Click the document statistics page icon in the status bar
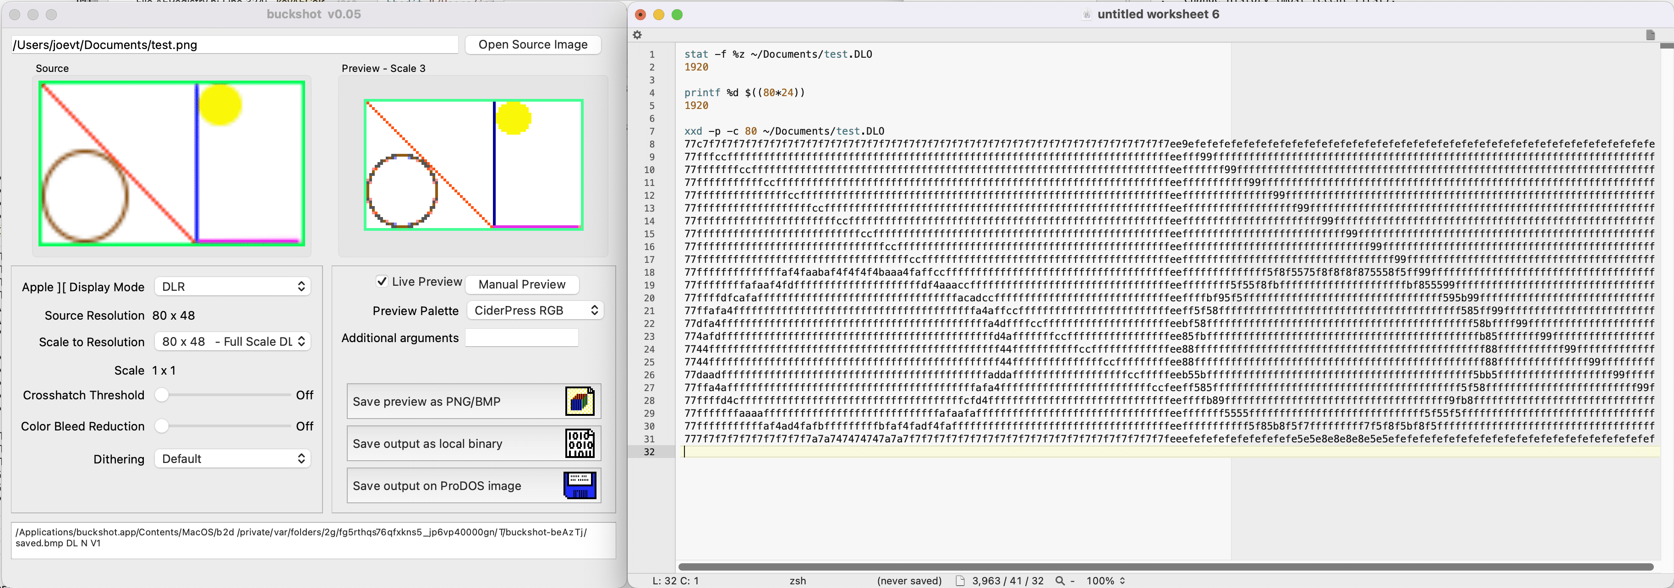 [x=960, y=581]
